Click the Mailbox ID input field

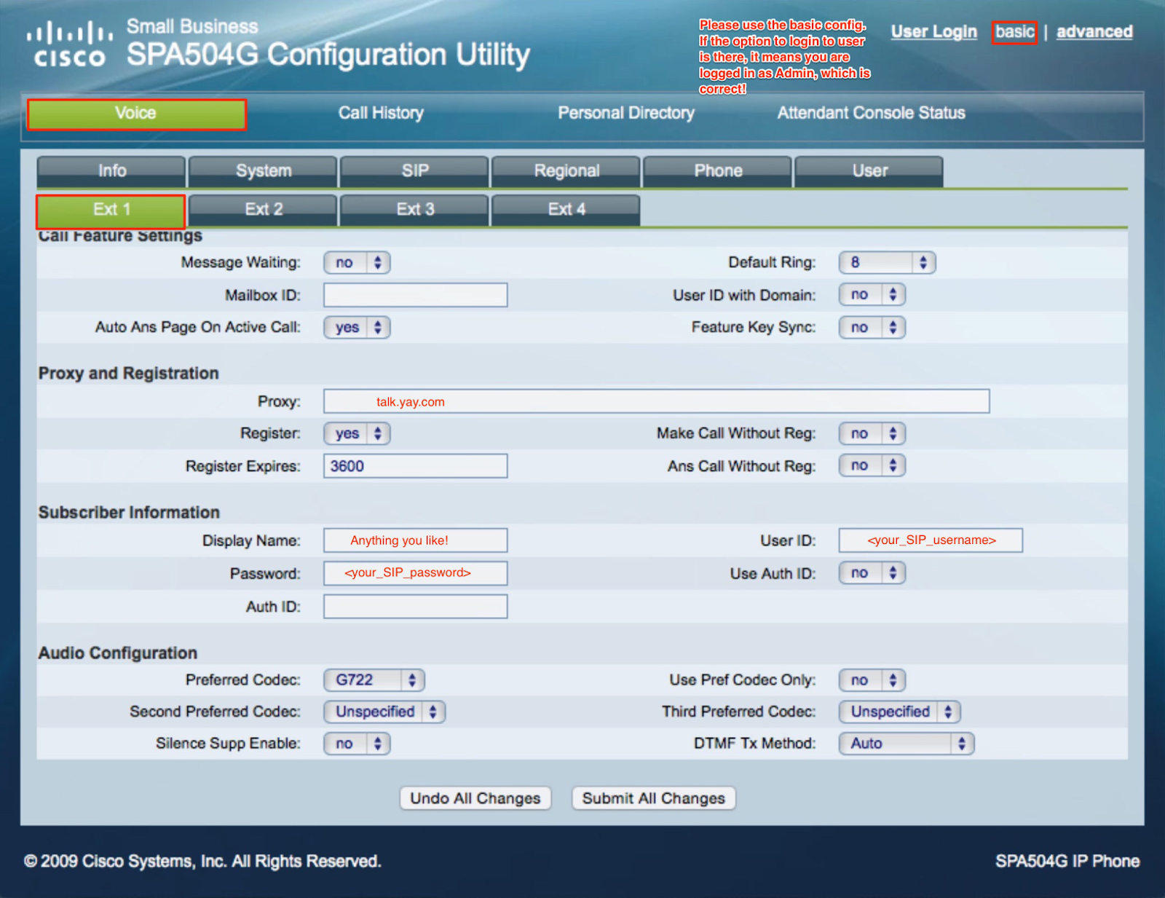[416, 296]
